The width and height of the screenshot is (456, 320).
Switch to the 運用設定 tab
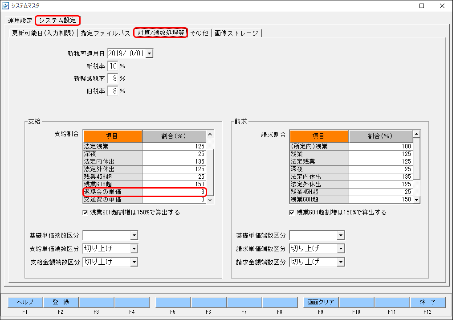point(20,21)
